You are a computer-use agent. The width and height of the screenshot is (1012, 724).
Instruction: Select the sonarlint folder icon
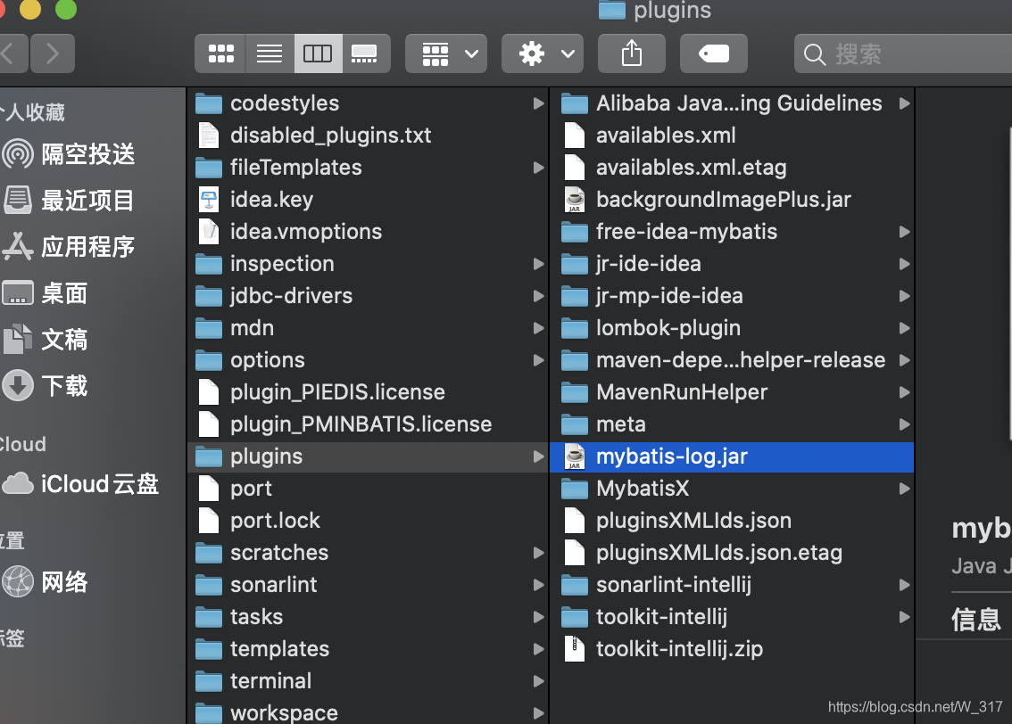pos(209,585)
